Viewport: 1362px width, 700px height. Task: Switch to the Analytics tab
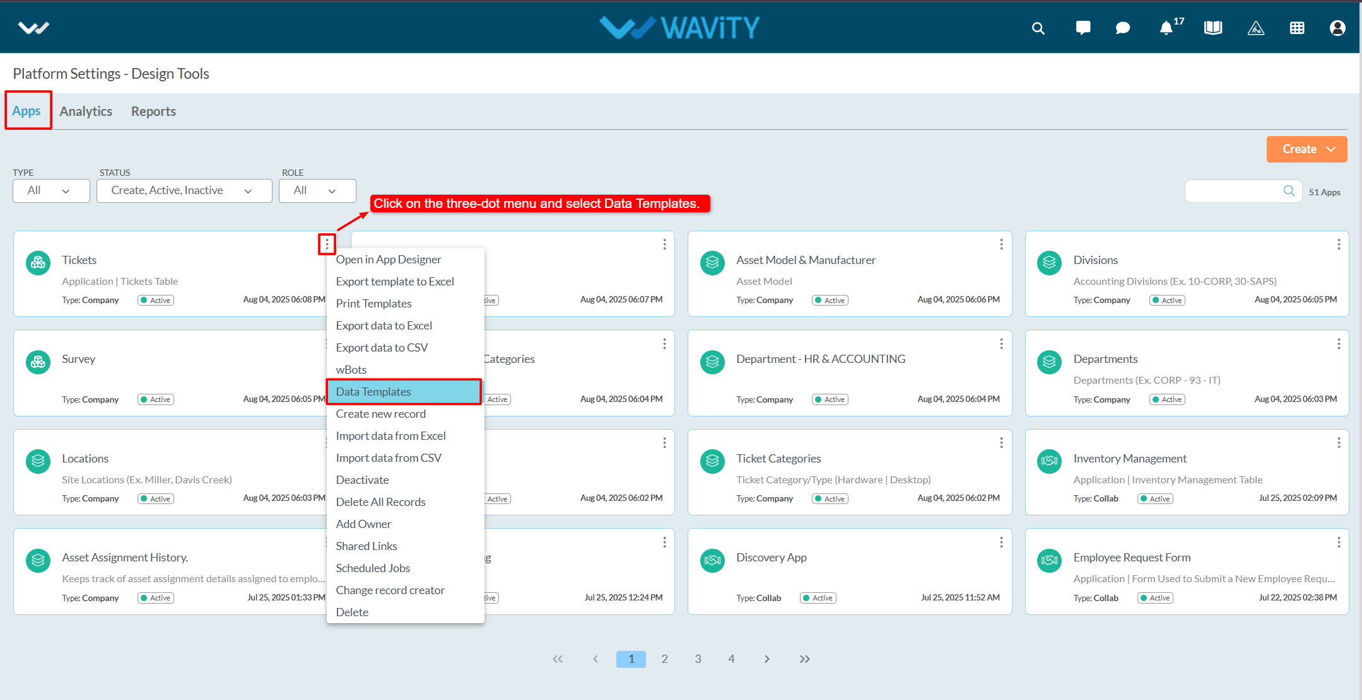pyautogui.click(x=86, y=112)
